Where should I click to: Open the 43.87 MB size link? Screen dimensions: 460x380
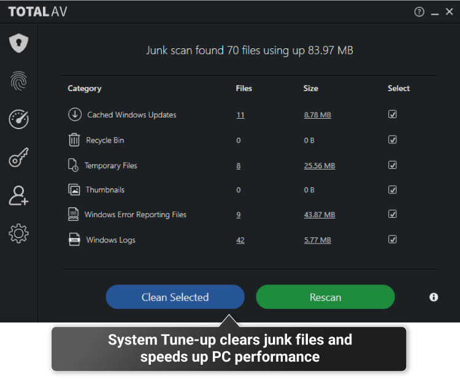click(320, 215)
